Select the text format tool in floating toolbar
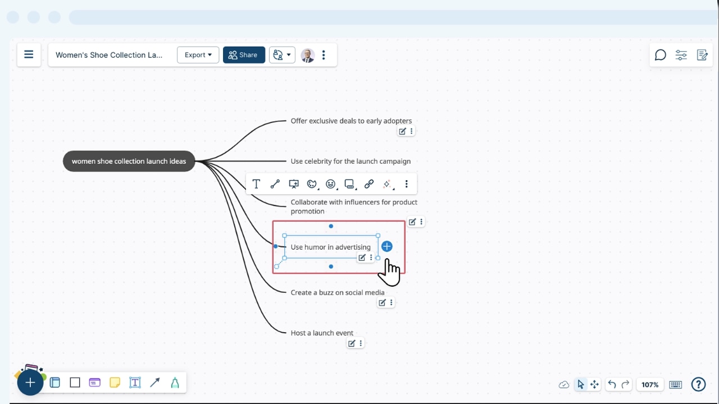719x404 pixels. (256, 184)
